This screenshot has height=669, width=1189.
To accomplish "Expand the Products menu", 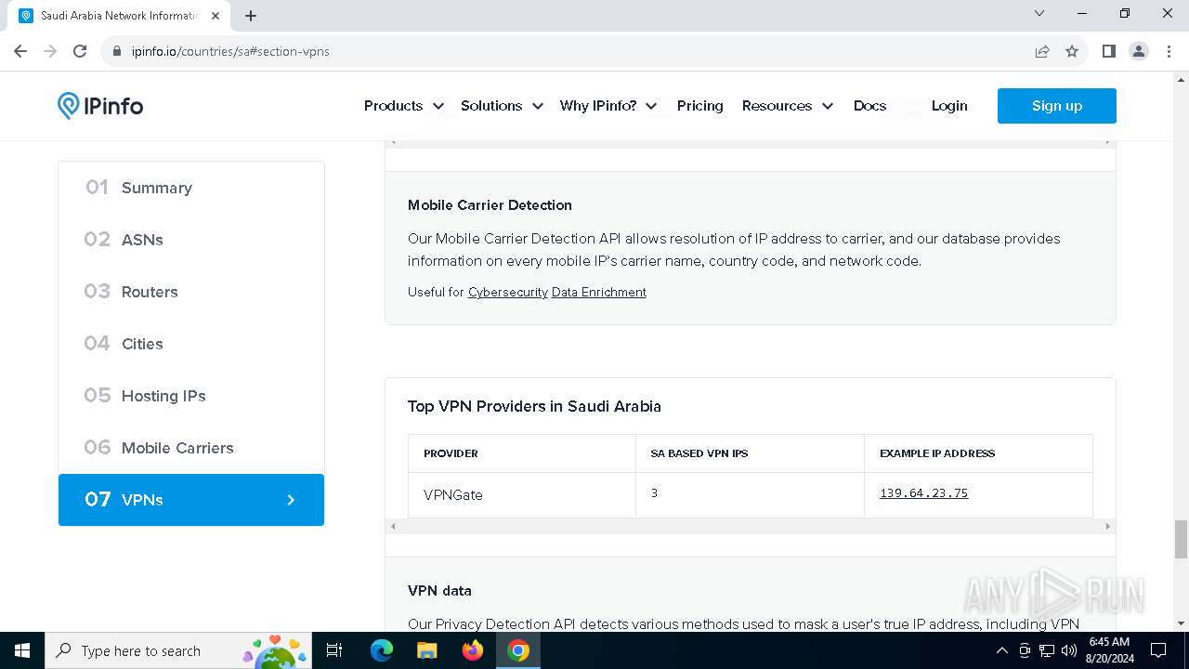I will 403,106.
